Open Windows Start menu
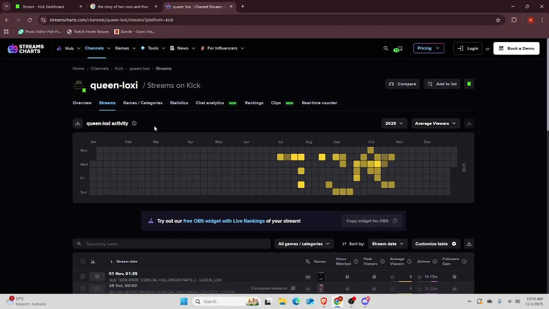Viewport: 549px width, 309px height. [x=184, y=302]
